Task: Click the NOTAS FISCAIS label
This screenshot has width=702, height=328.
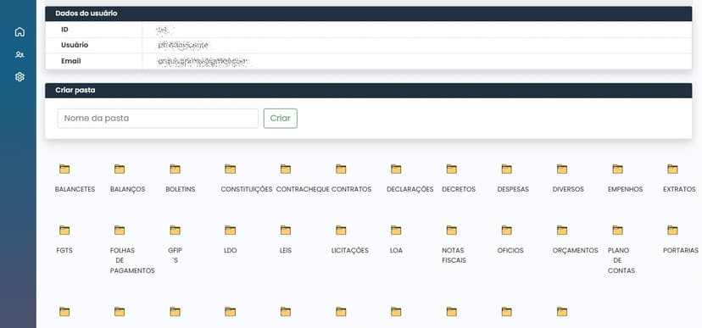Action: 454,255
